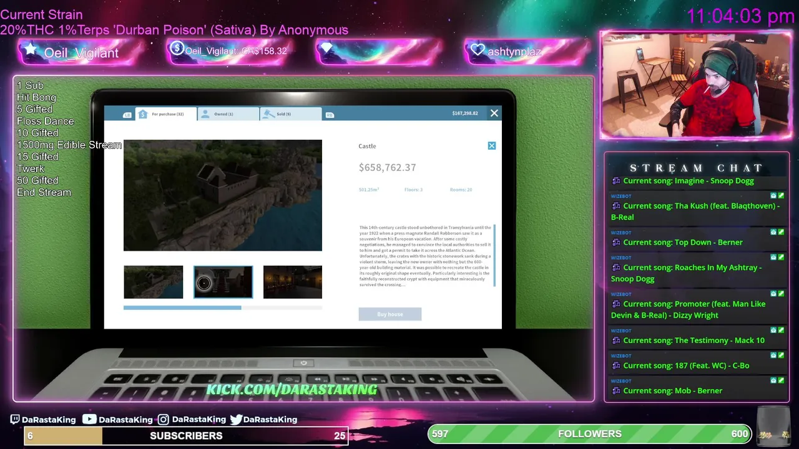
Task: Click the dollar coin icon on the donation banner
Action: (177, 49)
